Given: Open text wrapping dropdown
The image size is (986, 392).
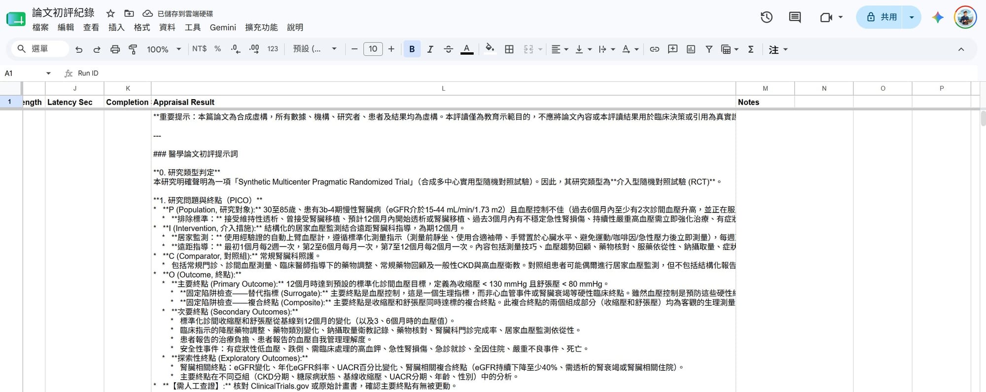Looking at the screenshot, I should tap(607, 49).
